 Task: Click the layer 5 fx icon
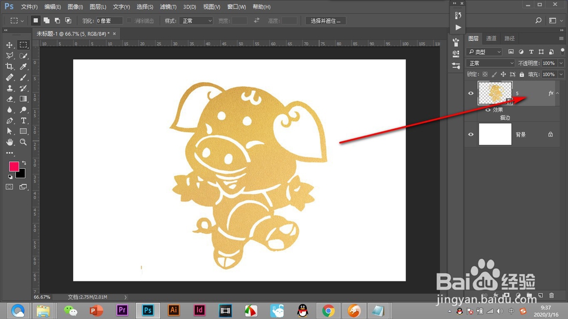point(550,93)
